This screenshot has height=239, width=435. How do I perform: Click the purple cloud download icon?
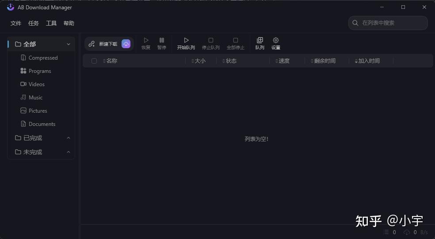tap(126, 44)
